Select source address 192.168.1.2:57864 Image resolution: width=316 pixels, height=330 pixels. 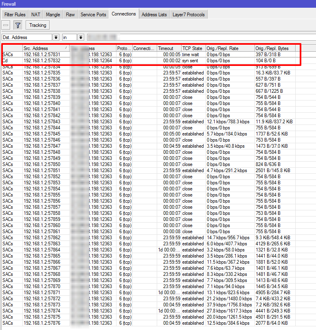[x=42, y=250]
